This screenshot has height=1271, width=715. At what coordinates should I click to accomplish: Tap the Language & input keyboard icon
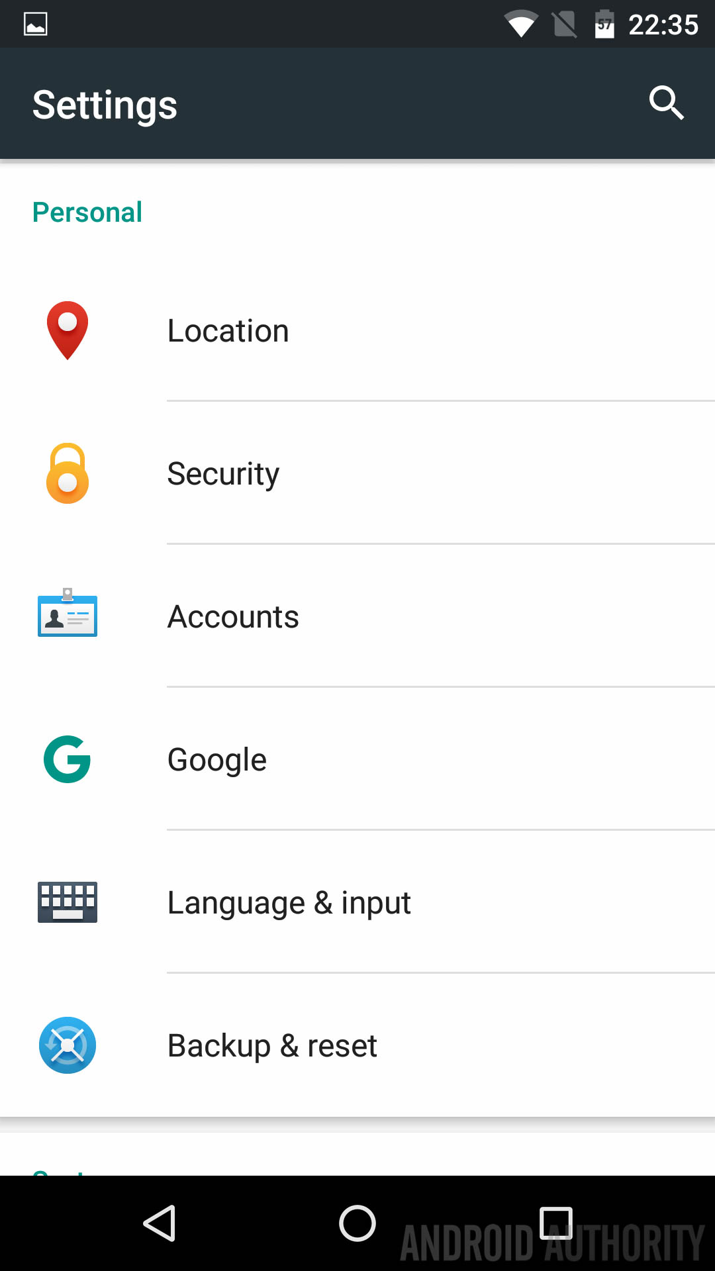[x=68, y=902]
